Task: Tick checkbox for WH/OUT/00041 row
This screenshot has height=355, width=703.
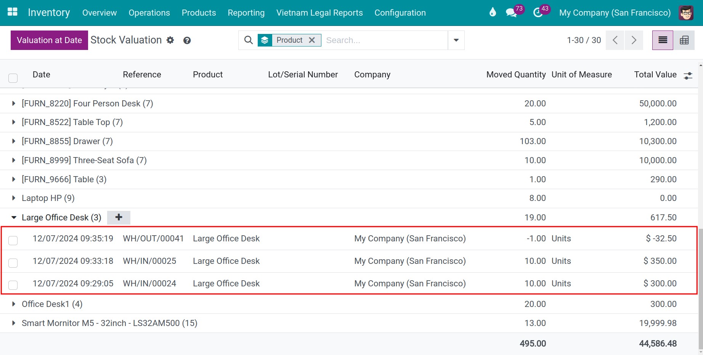Action: [13, 240]
